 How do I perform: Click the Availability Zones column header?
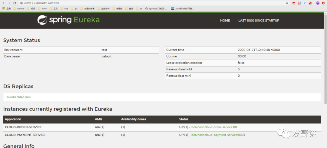tap(134, 119)
